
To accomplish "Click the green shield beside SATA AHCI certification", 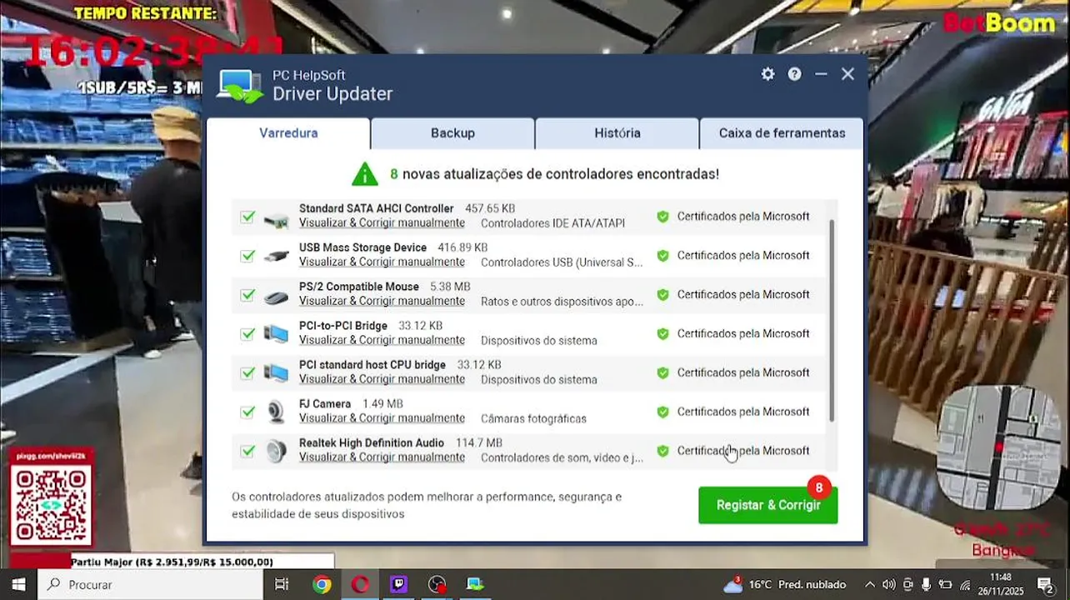I will pos(662,217).
